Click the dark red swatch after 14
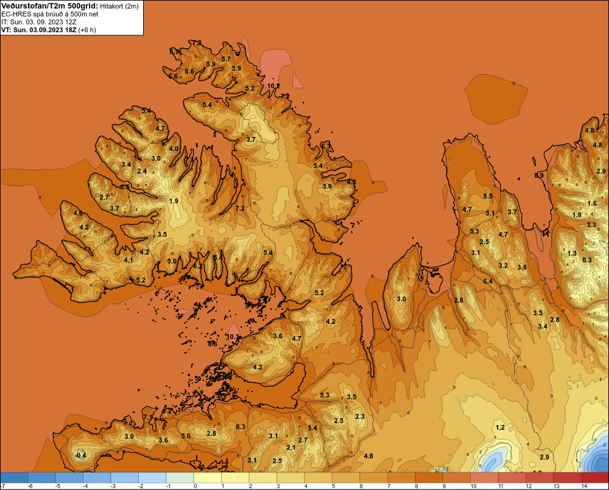 [594, 477]
